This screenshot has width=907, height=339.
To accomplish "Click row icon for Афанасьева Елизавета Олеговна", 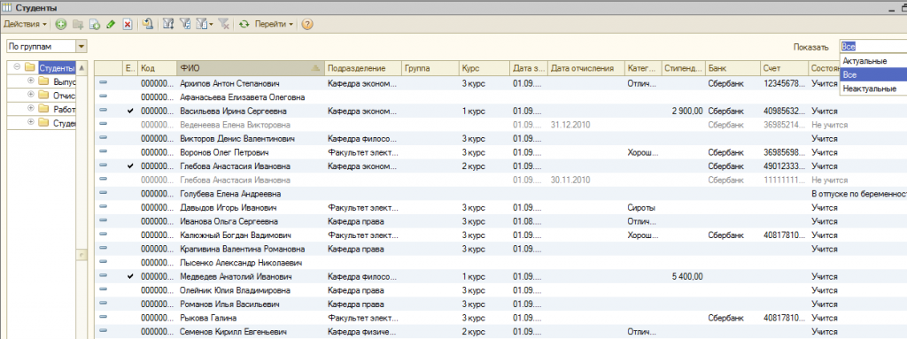I will point(104,96).
